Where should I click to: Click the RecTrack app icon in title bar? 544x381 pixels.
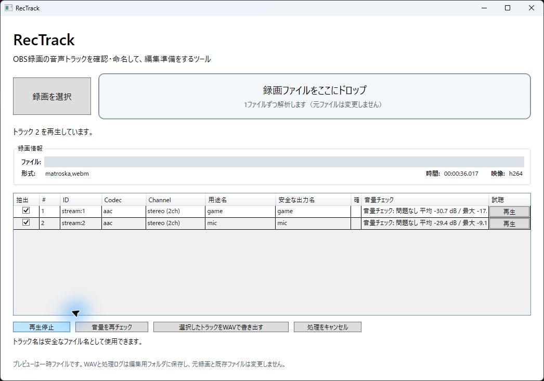pyautogui.click(x=9, y=8)
